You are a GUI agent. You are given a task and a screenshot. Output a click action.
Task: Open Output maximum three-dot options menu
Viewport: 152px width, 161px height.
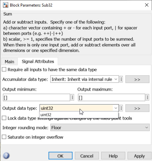coord(147,97)
